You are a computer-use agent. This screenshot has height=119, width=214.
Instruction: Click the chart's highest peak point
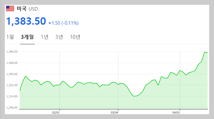tap(205, 52)
